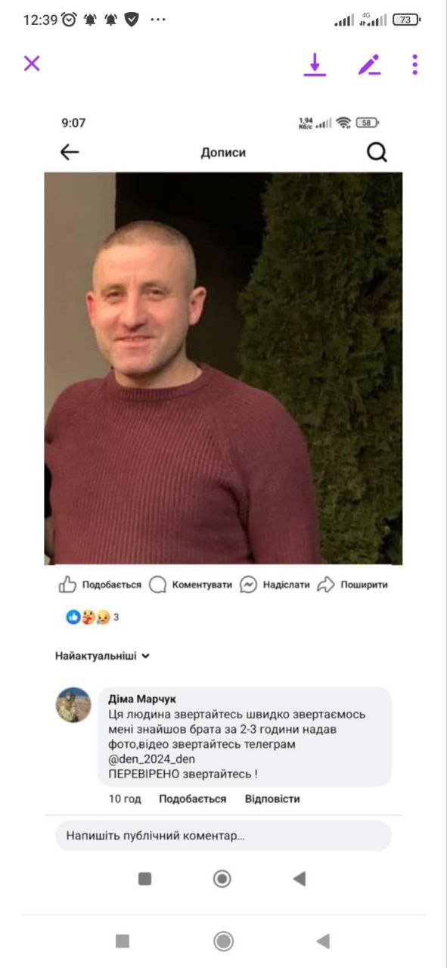Download the image using the purple arrow icon
The height and width of the screenshot is (968, 447).
coord(315,64)
